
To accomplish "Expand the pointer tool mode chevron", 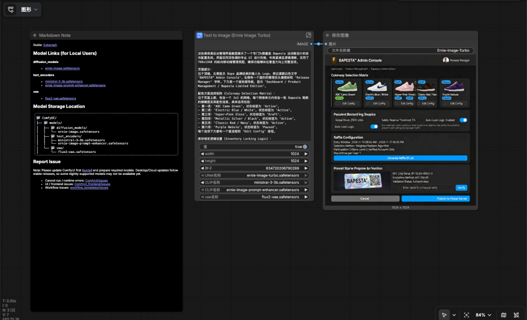I will tap(454, 315).
